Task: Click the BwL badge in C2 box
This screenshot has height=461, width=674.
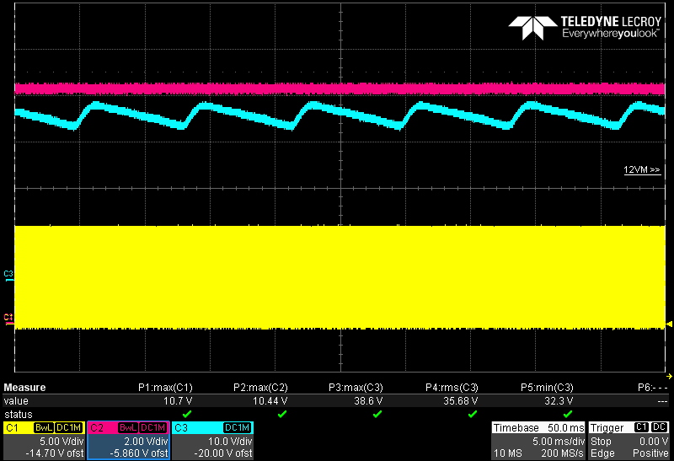Action: click(128, 428)
